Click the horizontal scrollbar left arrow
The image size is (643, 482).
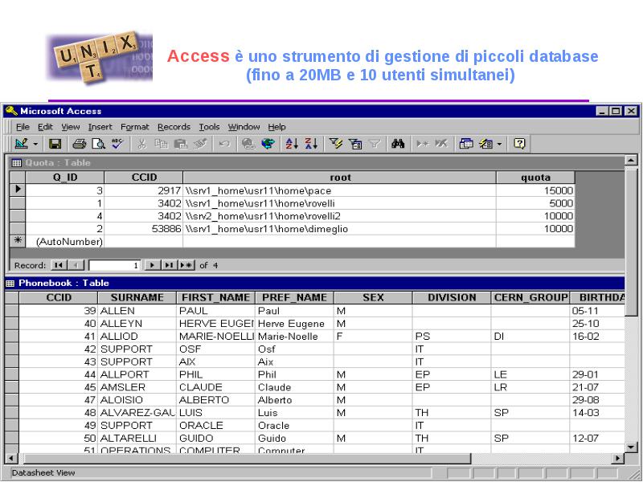(11, 458)
